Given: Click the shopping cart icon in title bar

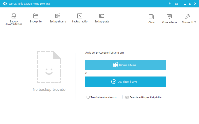Looking at the screenshot, I should click(x=170, y=4).
